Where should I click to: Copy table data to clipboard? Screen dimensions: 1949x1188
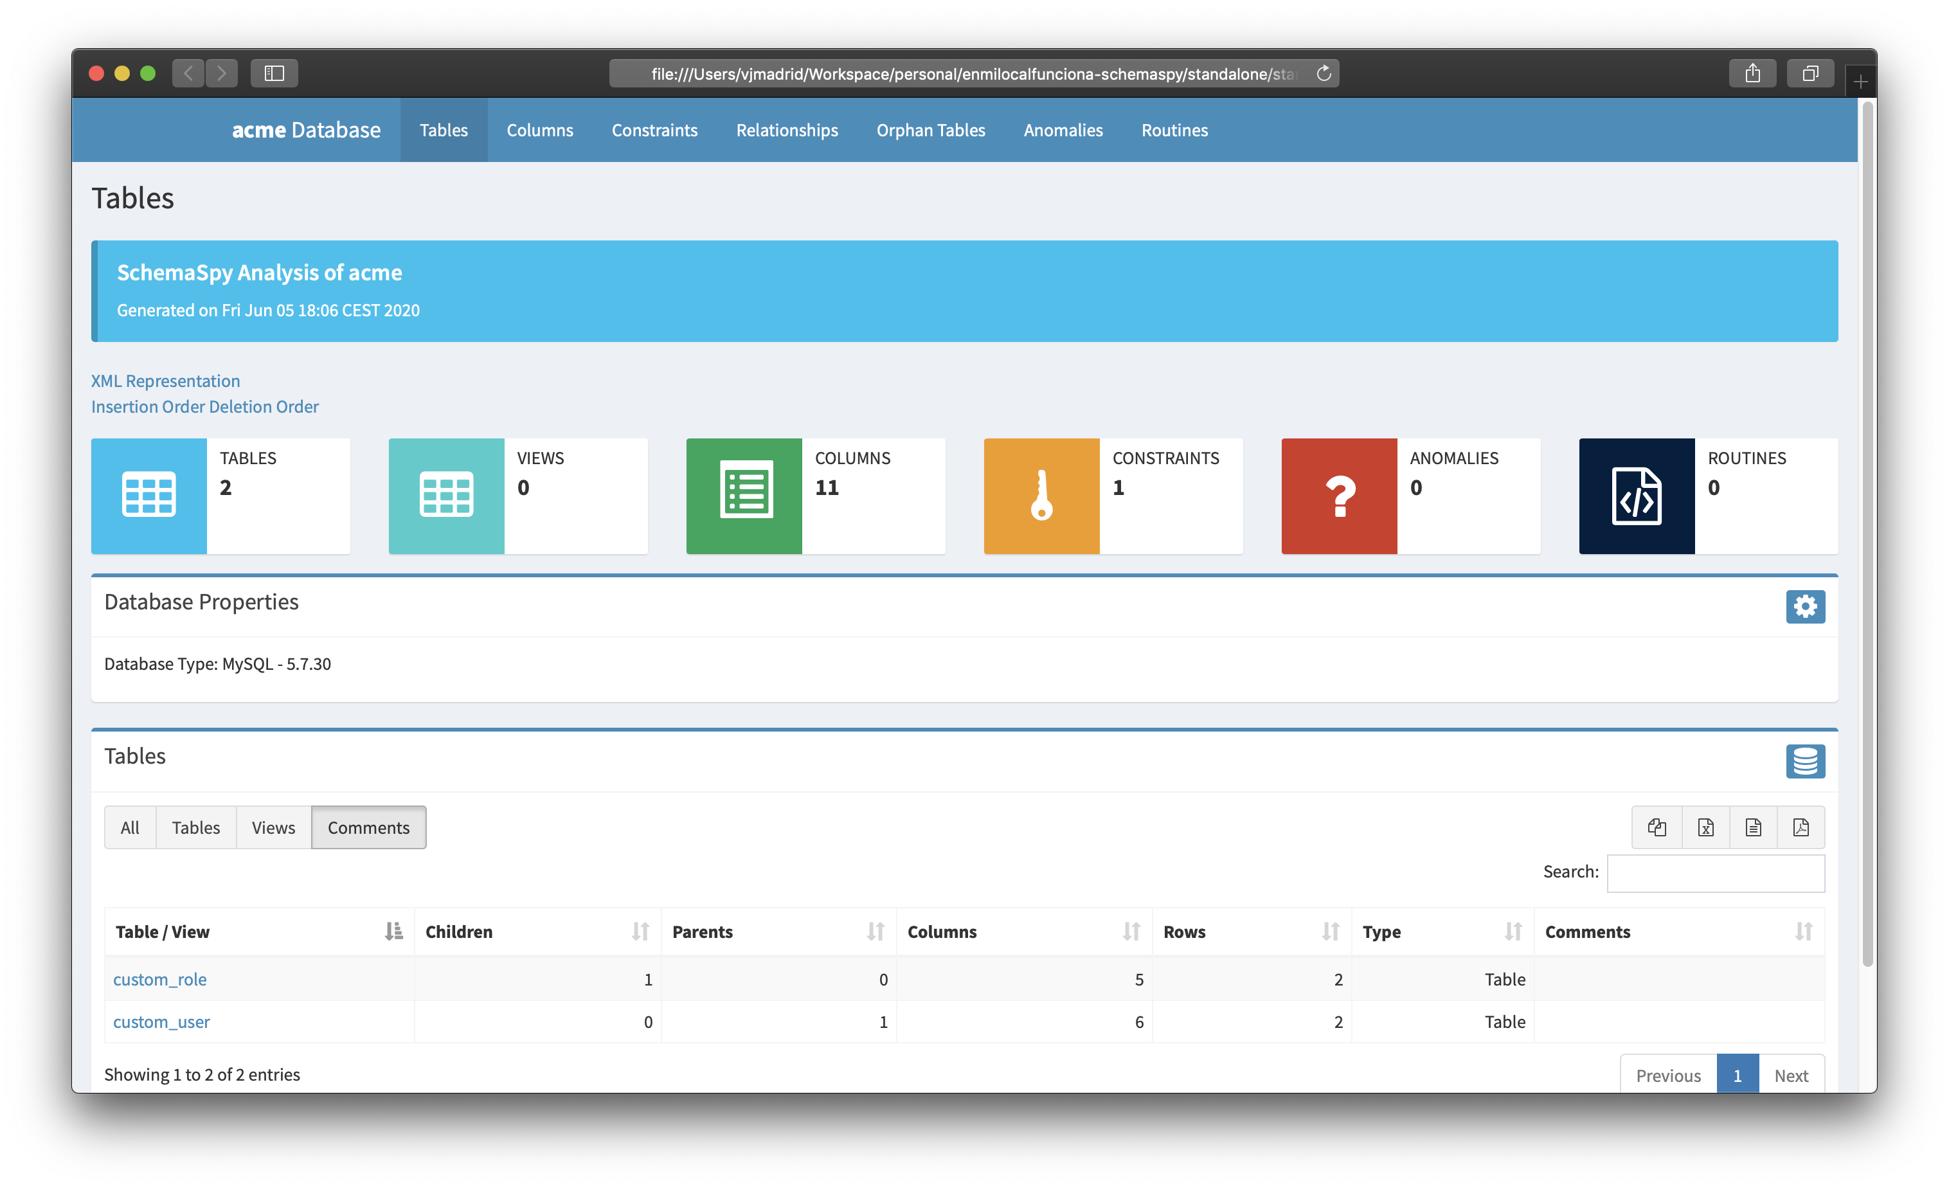(1657, 827)
